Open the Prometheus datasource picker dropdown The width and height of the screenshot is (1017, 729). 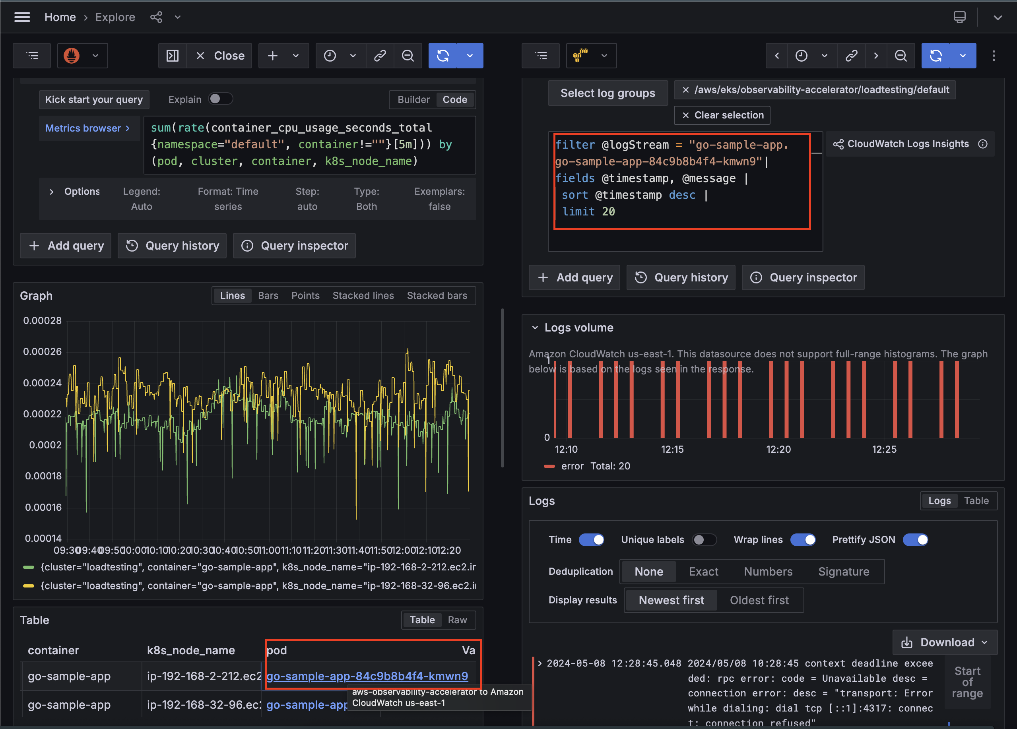83,56
